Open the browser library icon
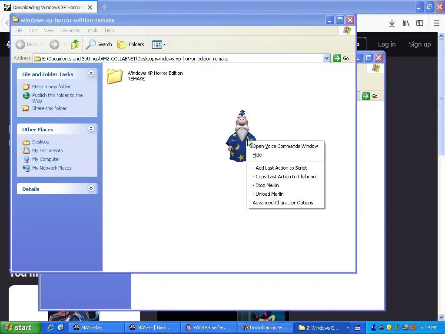The image size is (445, 334). [406, 23]
